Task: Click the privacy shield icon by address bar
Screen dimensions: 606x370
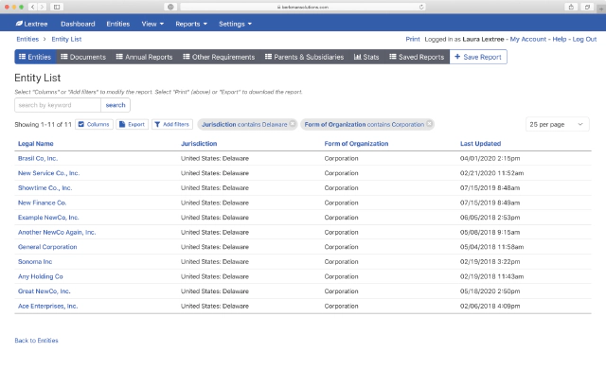Action: (x=170, y=7)
